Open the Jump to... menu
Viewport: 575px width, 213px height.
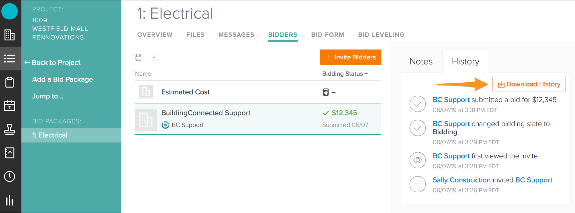(x=48, y=96)
